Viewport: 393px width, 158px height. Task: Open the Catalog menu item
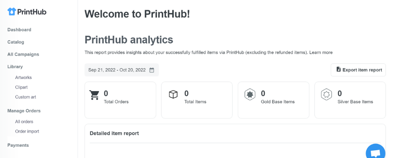[16, 42]
